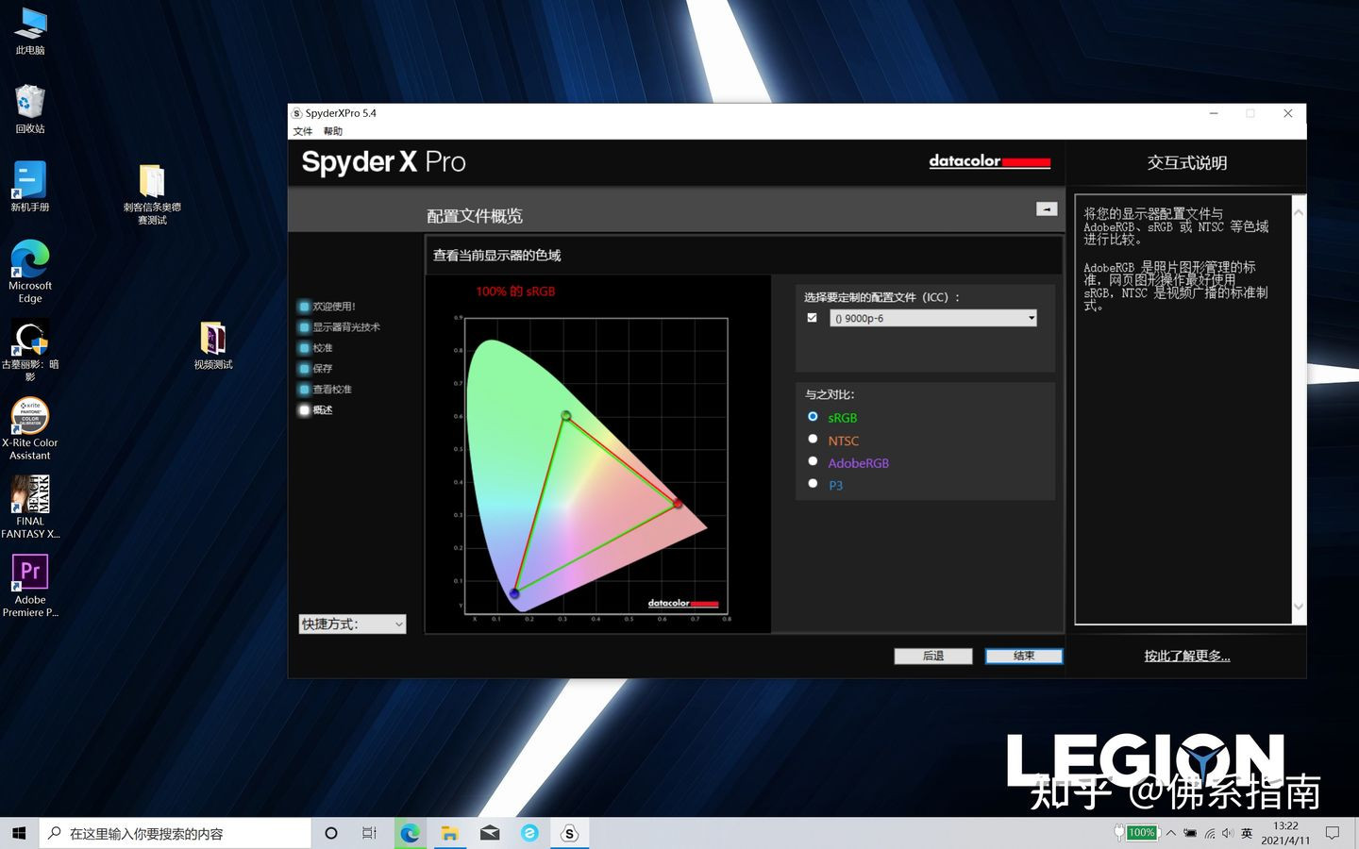Image resolution: width=1359 pixels, height=849 pixels.
Task: Open the 新机手册 desktop shortcut
Action: [30, 187]
